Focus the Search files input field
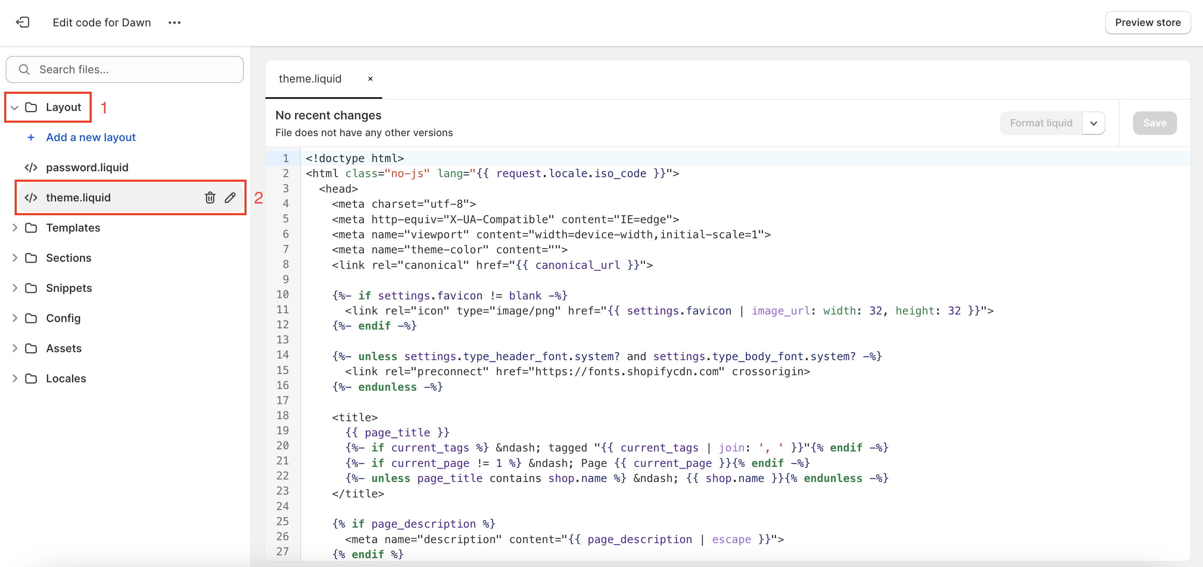The image size is (1203, 567). coord(125,70)
